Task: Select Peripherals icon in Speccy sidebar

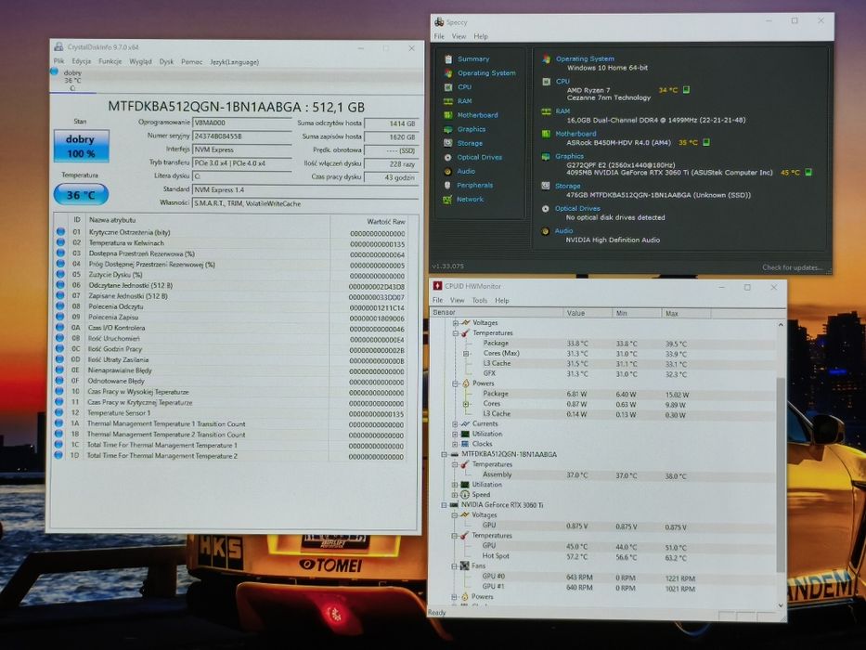Action: click(x=448, y=185)
